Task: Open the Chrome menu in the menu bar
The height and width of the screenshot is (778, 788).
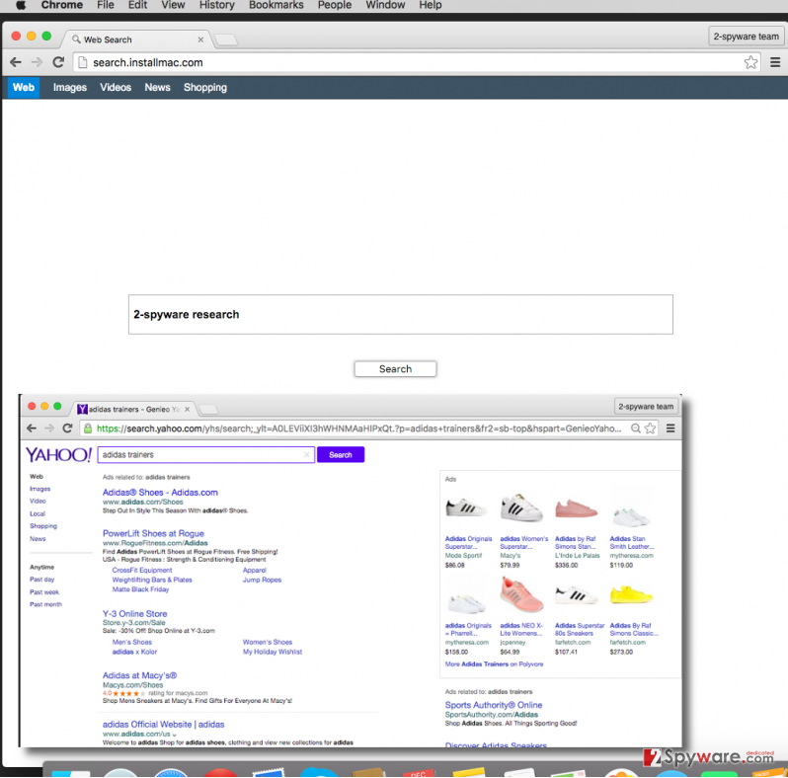Action: coord(62,5)
